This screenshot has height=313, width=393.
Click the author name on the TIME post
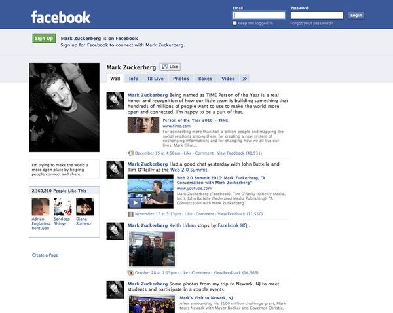(x=147, y=95)
